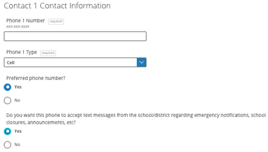
Task: Open the Phone 1 Type dropdown
Action: pyautogui.click(x=71, y=62)
